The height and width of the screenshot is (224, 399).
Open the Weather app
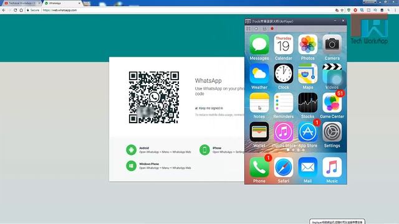tap(259, 73)
